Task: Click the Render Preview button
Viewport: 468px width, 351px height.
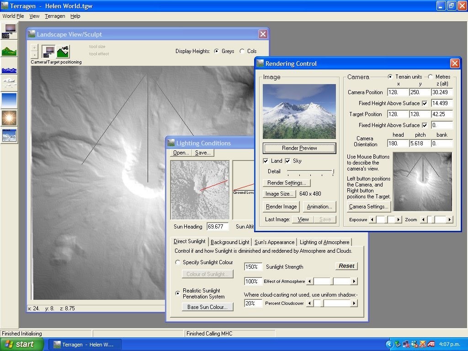Action: [299, 148]
